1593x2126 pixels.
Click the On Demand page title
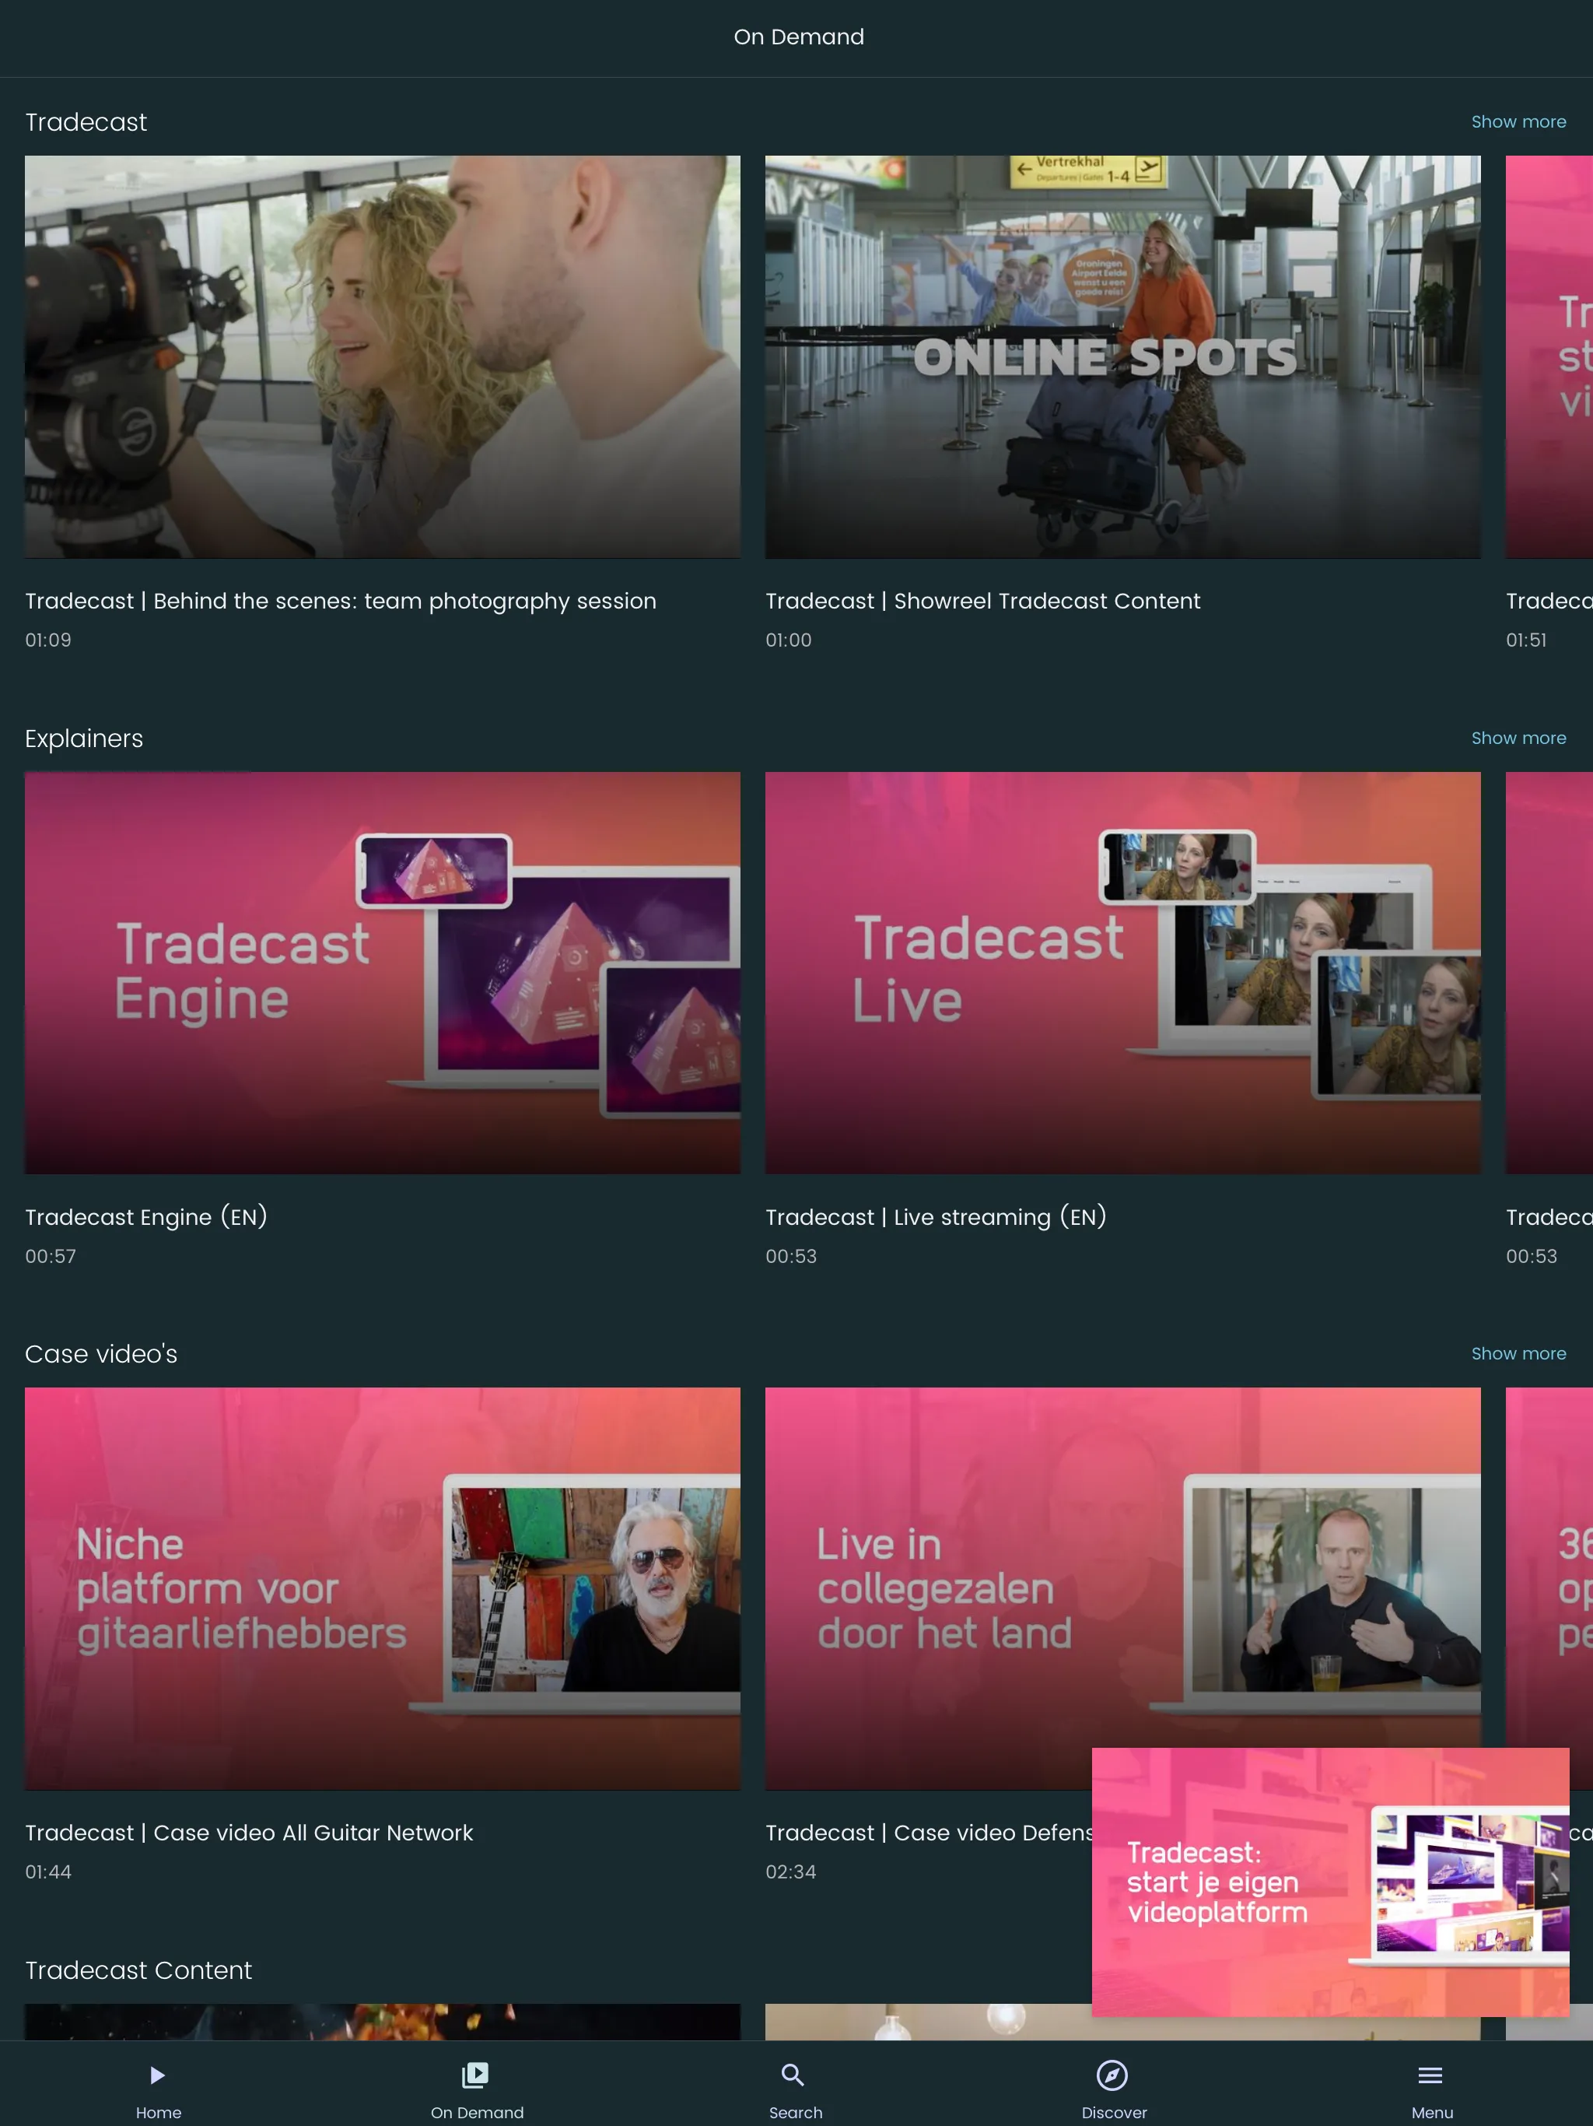(x=798, y=37)
